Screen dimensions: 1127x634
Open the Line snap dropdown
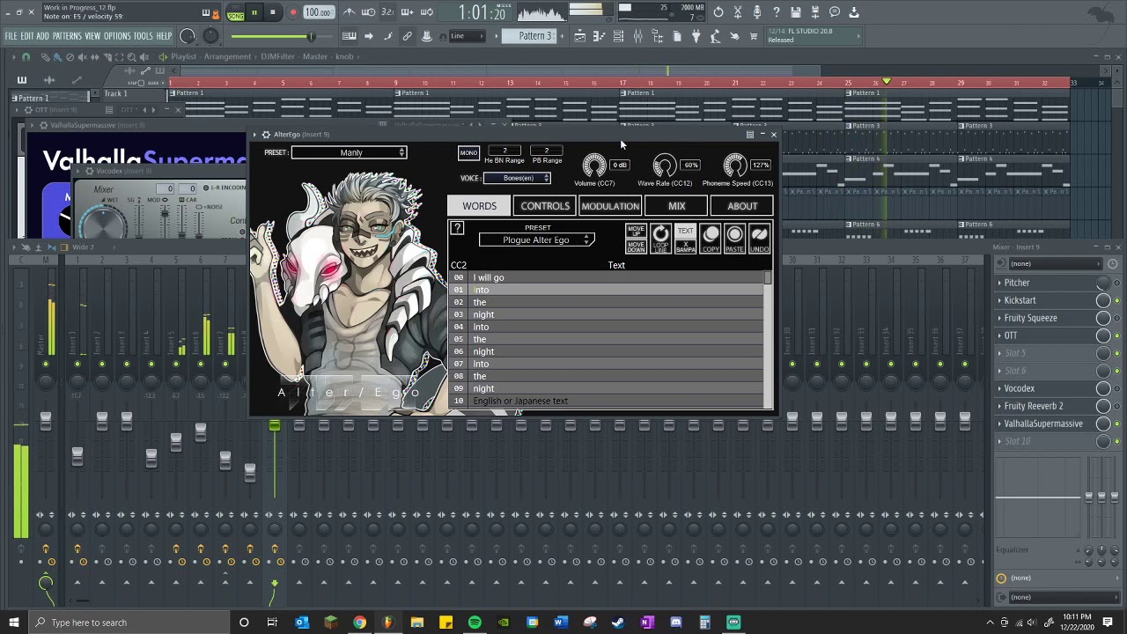click(x=468, y=36)
